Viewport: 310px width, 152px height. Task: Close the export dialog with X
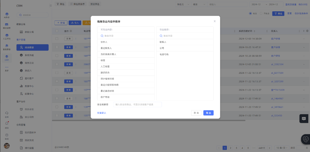[215, 21]
